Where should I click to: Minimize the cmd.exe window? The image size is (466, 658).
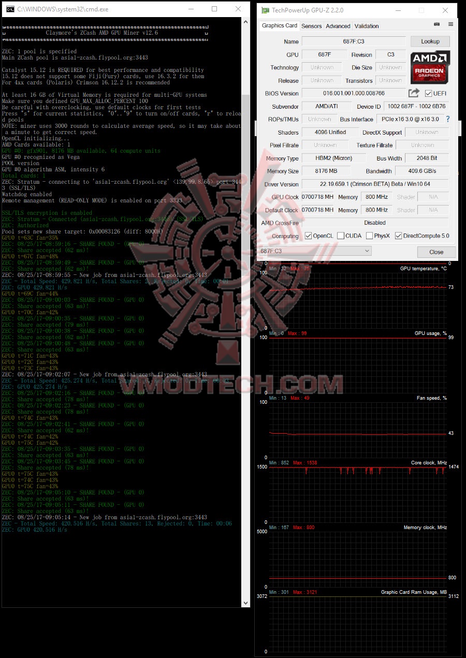[191, 9]
